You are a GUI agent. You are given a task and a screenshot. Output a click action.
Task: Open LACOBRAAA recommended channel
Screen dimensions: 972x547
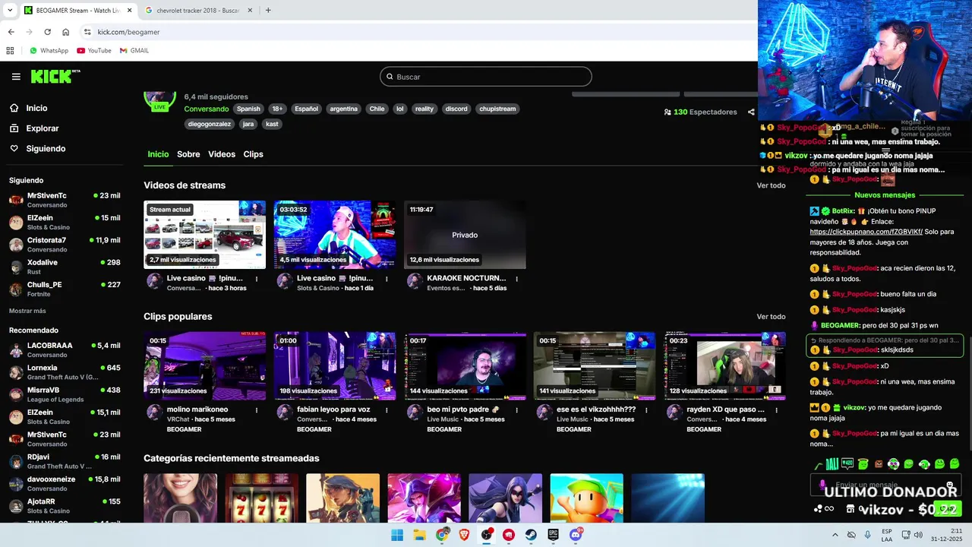[65, 349]
